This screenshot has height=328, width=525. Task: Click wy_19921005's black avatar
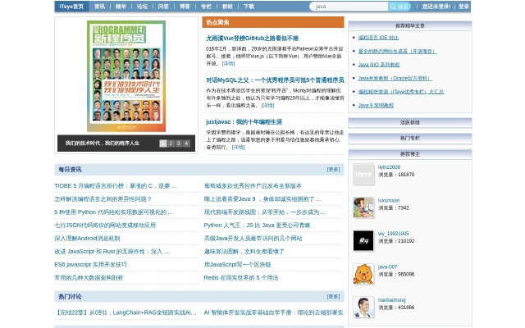(363, 240)
